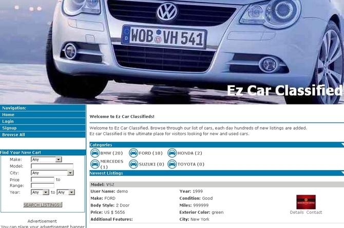
Task: Open the VSZ listing thumbnail image
Action: (306, 202)
